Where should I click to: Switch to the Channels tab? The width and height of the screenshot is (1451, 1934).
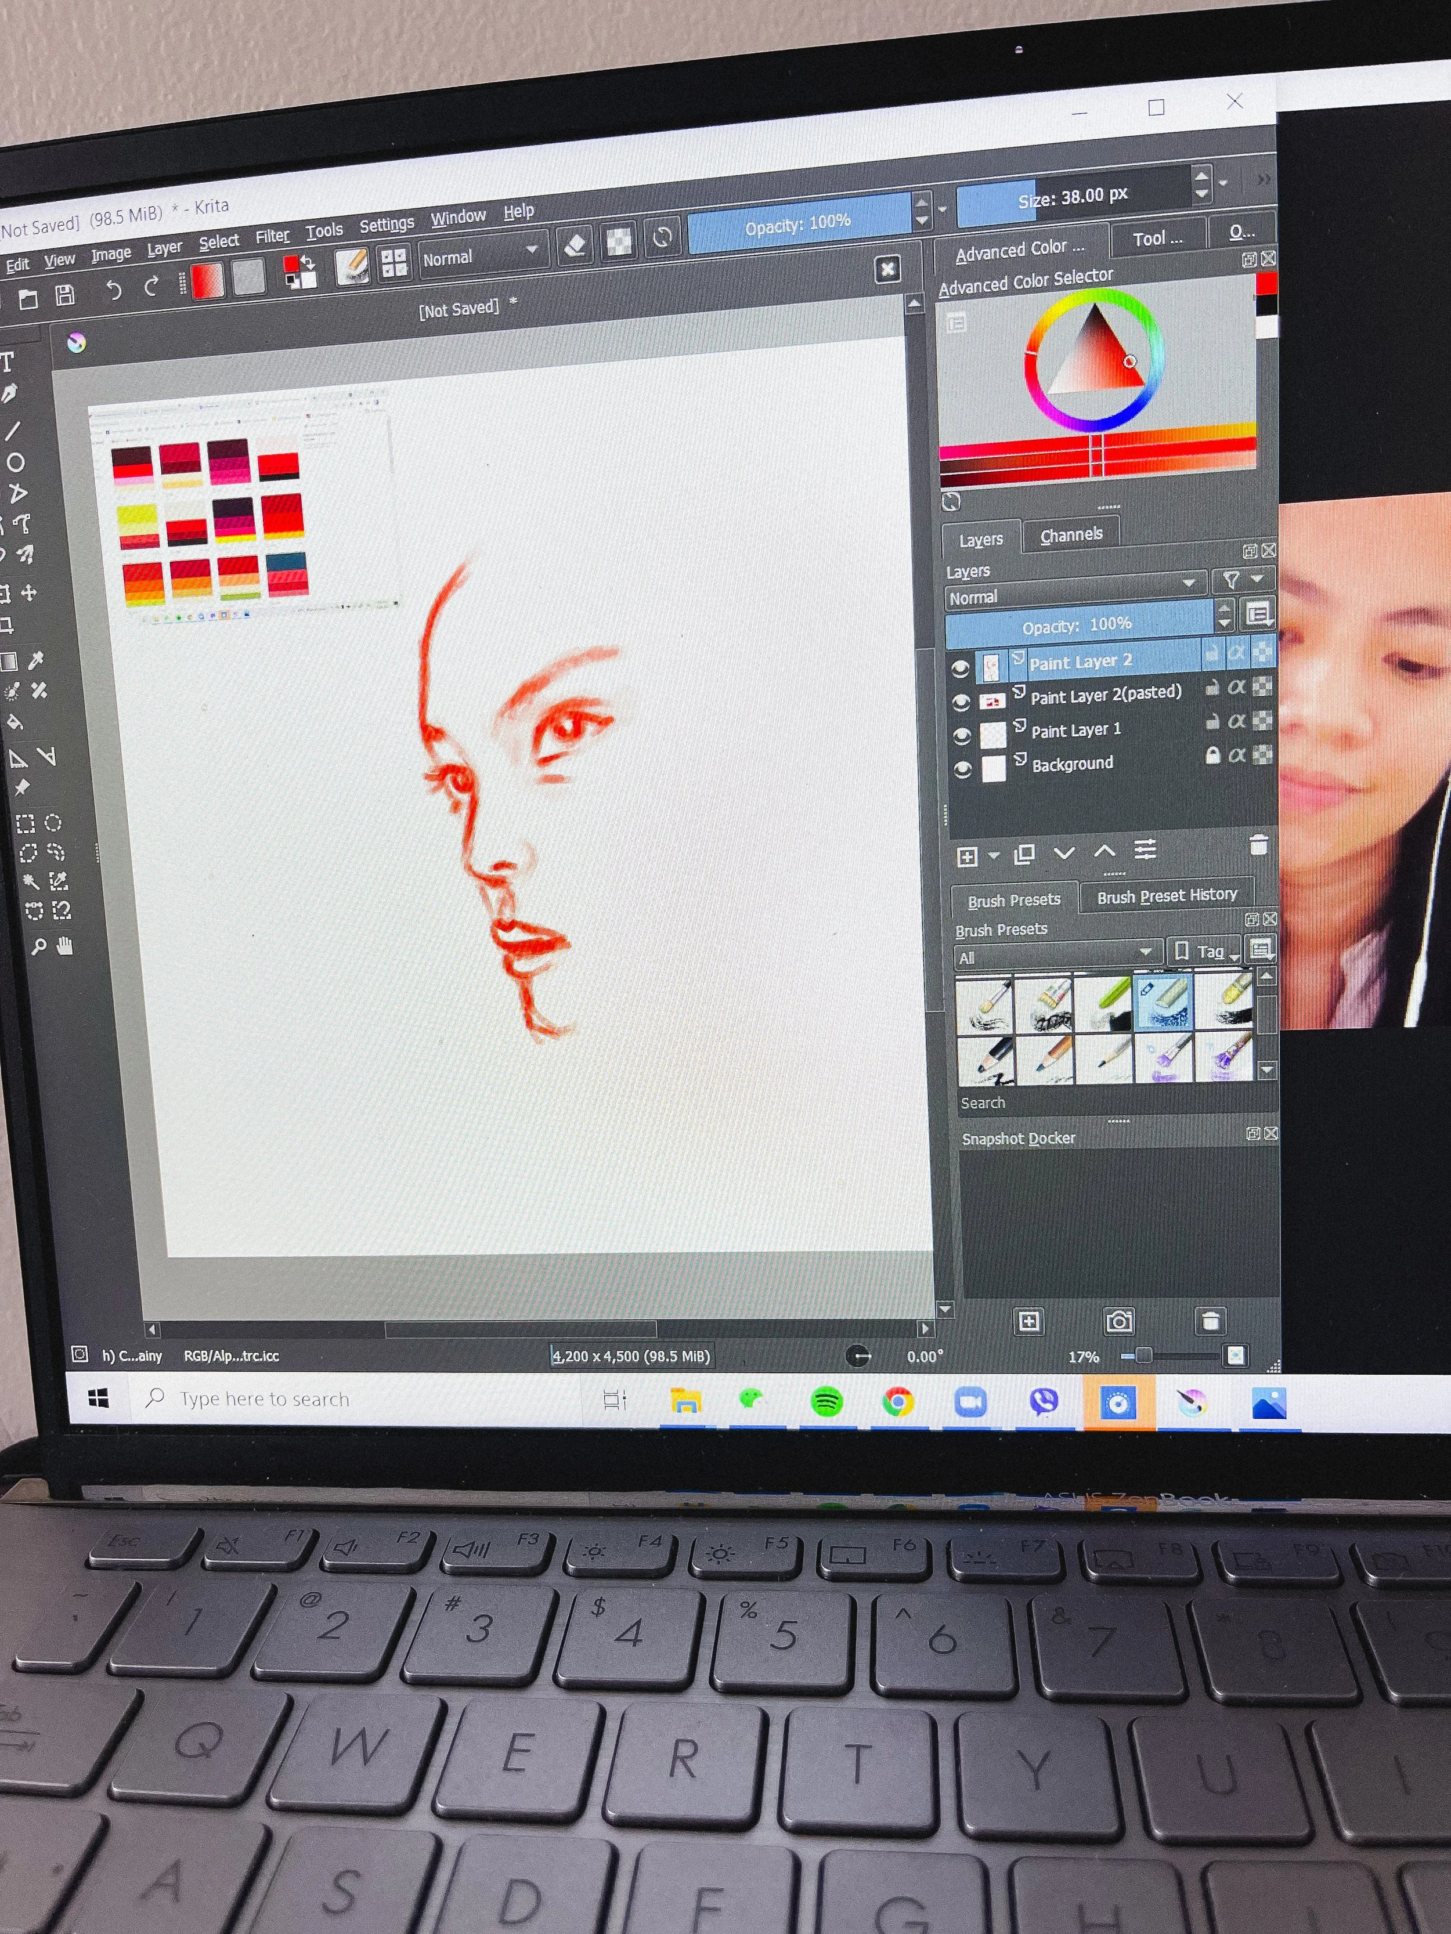click(1070, 534)
